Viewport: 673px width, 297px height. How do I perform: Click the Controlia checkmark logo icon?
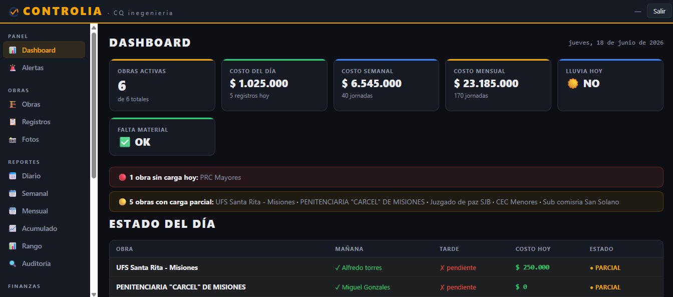(x=14, y=11)
